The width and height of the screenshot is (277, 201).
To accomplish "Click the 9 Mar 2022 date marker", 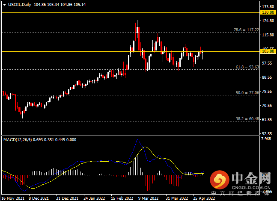I will [x=149, y=198].
